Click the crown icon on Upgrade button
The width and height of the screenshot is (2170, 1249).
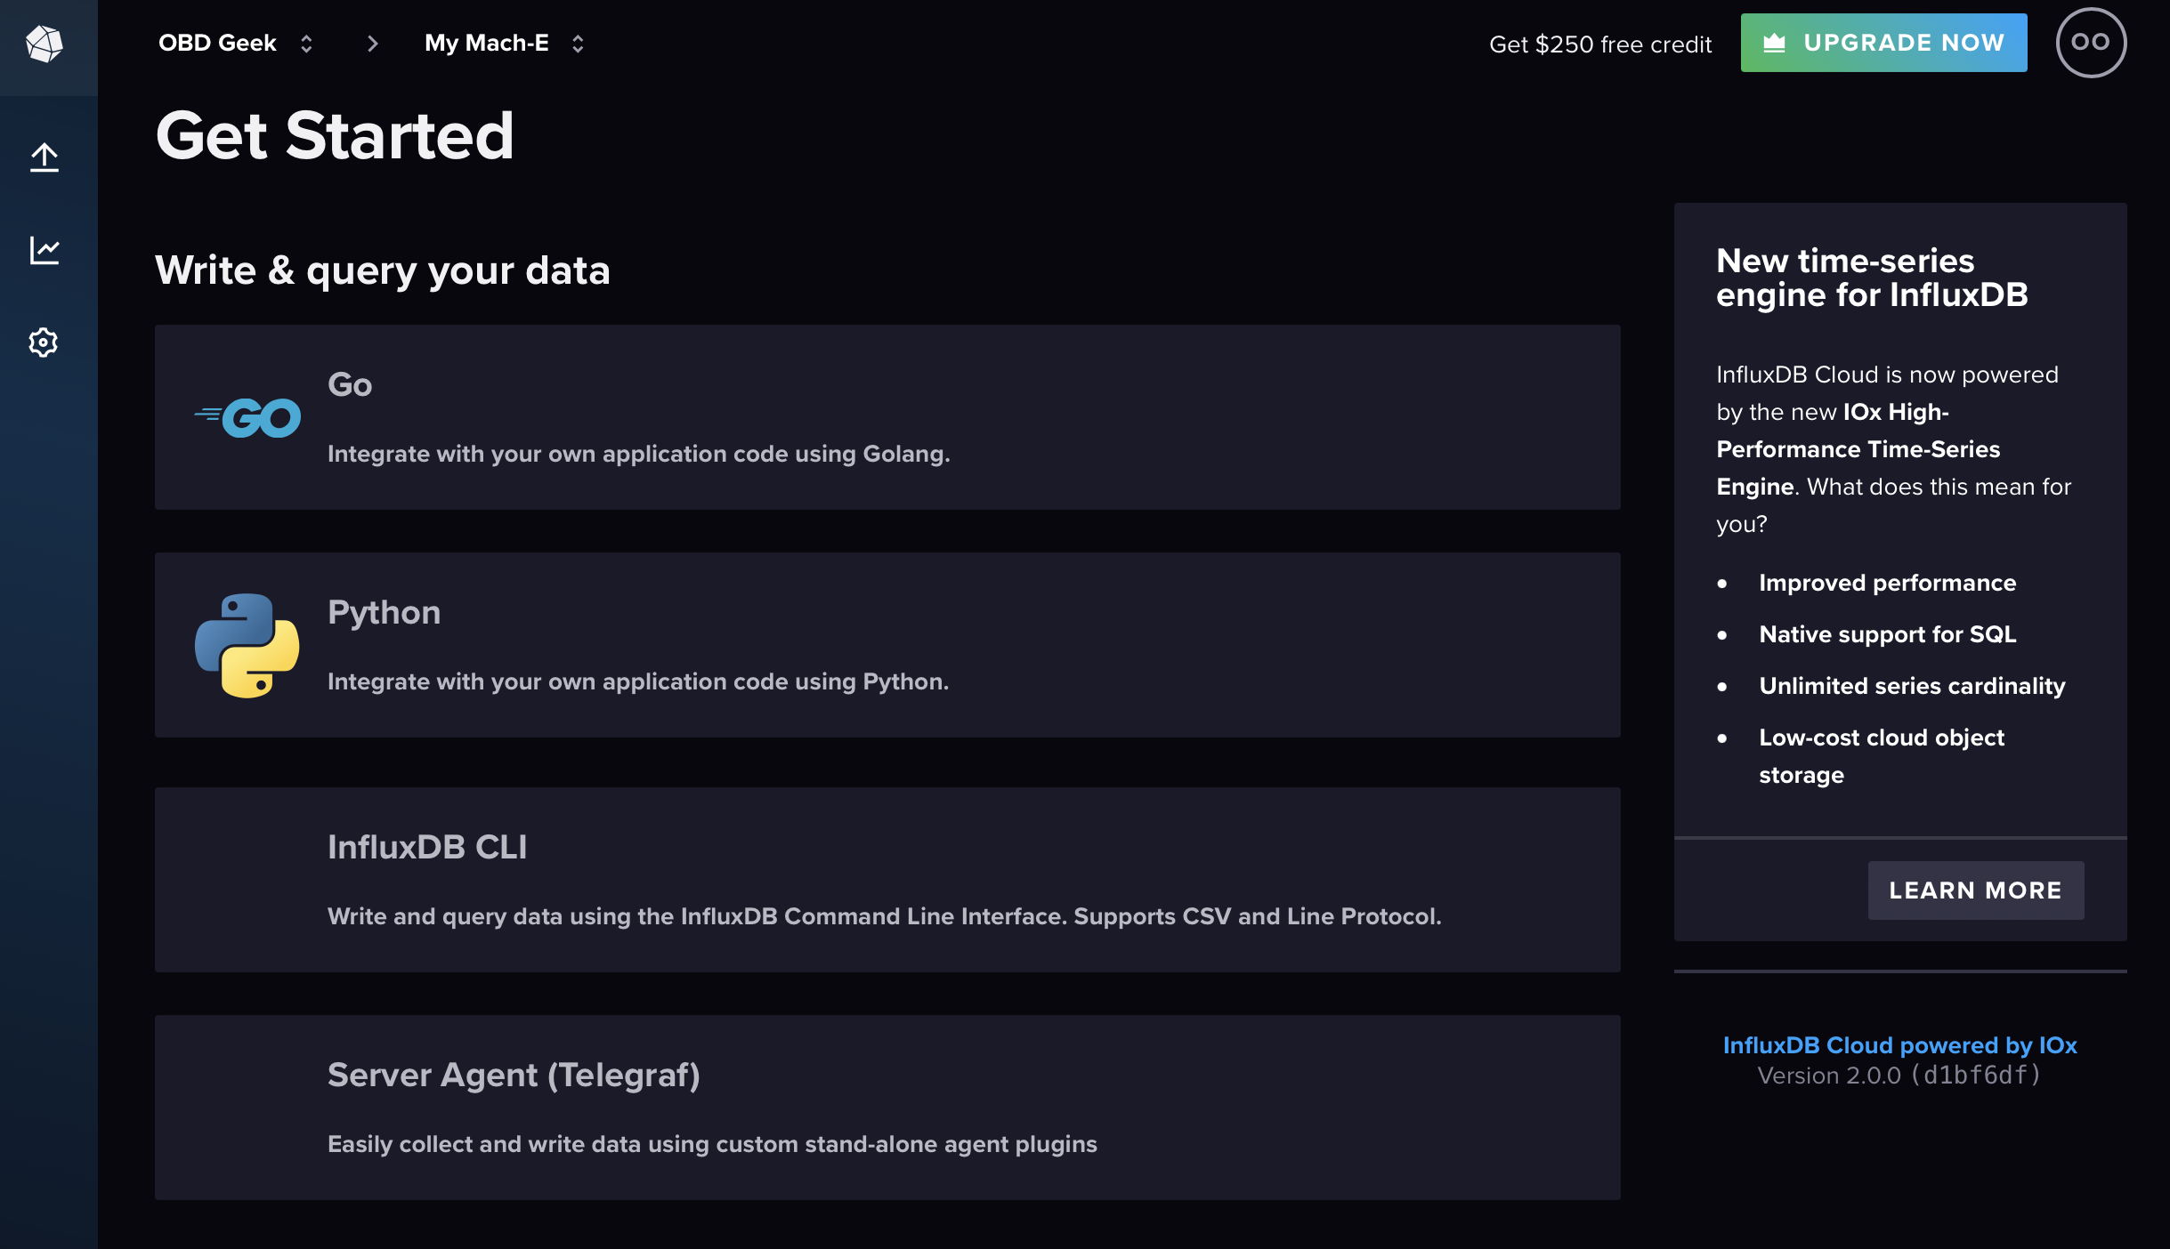click(1775, 43)
